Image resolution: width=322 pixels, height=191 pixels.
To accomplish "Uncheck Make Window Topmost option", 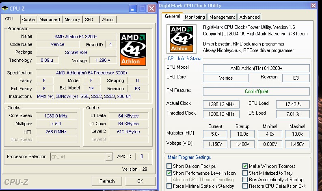I will [245, 166].
